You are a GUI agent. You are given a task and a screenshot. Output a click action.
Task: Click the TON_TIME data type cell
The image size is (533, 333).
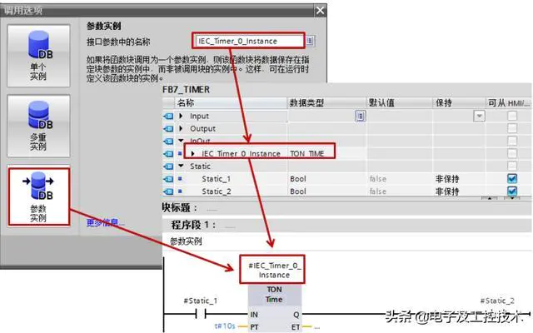(306, 153)
